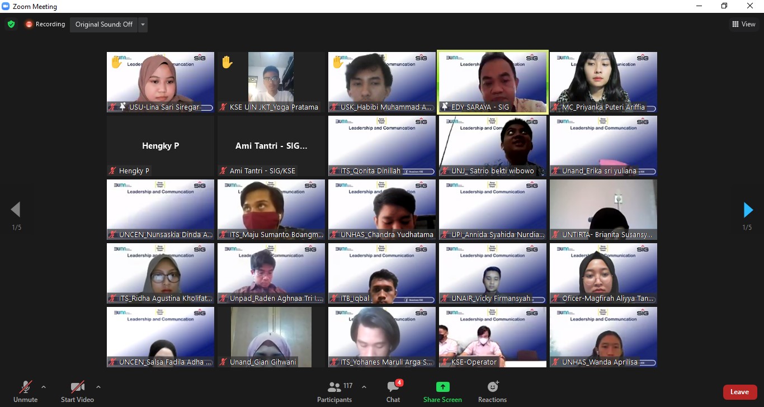
Task: Click the red Leave button
Action: point(739,392)
